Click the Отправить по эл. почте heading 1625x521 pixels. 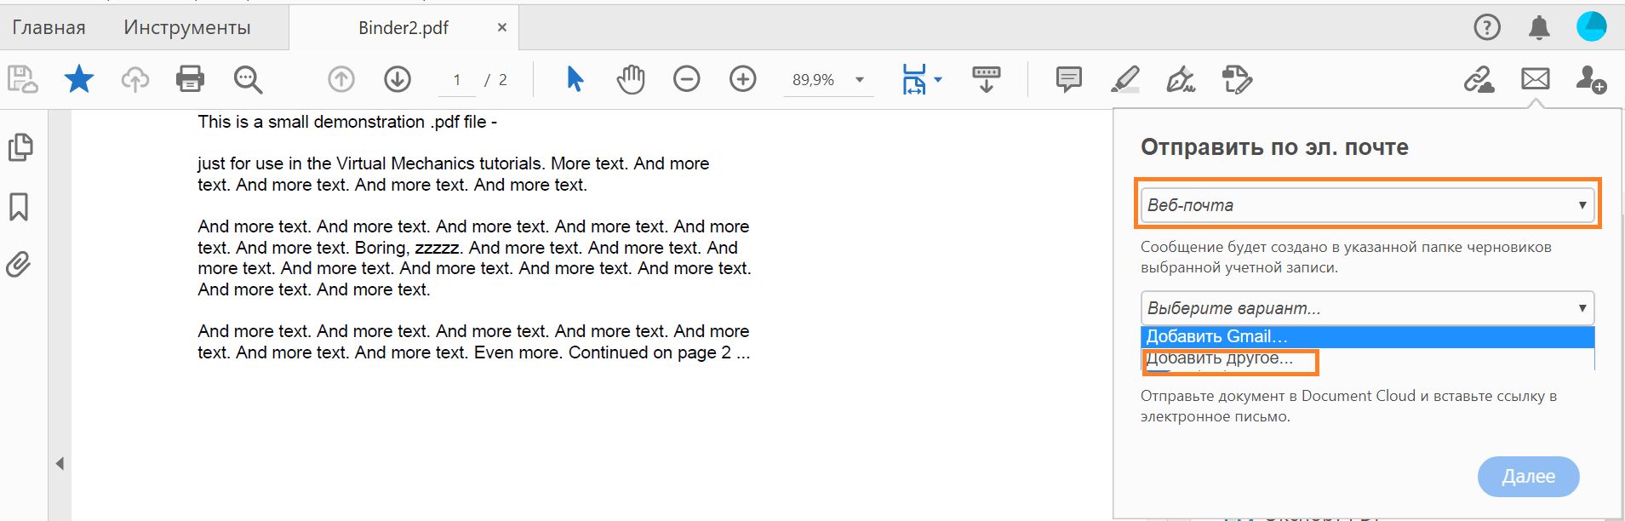(x=1274, y=147)
